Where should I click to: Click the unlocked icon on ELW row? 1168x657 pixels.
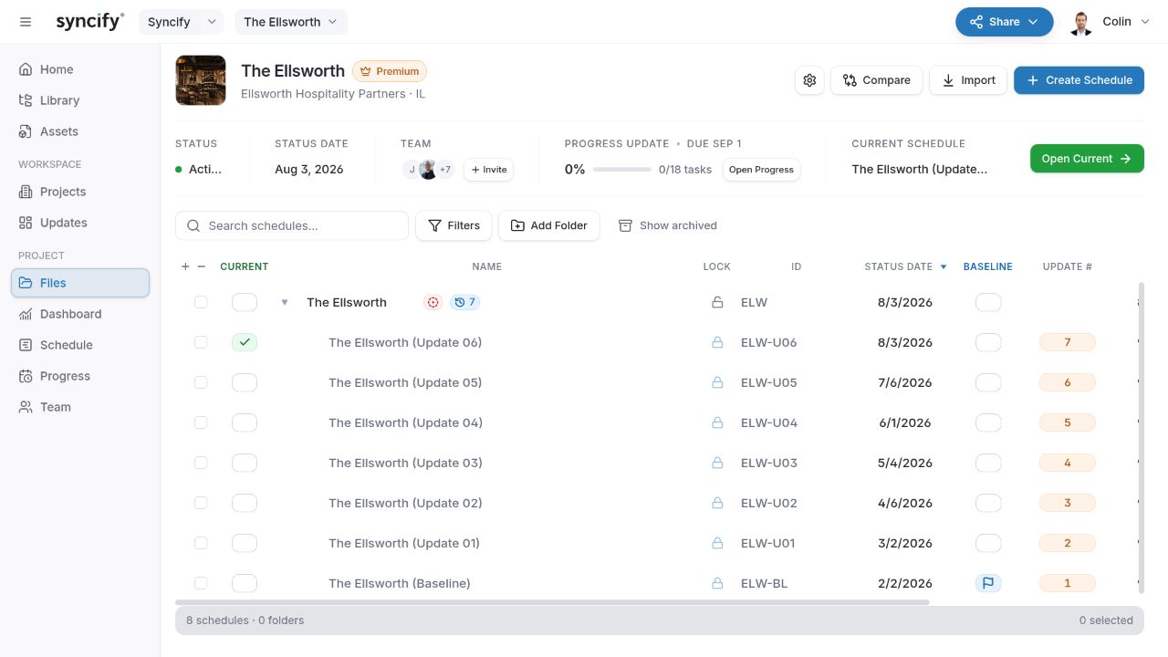717,302
